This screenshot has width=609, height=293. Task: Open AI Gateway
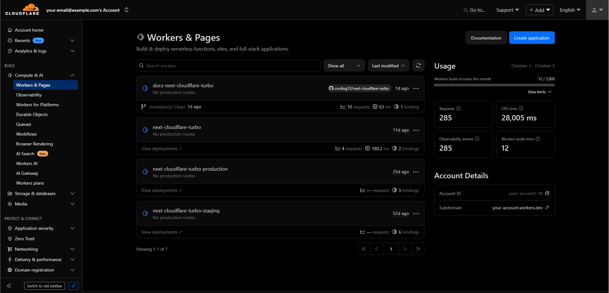coord(27,173)
